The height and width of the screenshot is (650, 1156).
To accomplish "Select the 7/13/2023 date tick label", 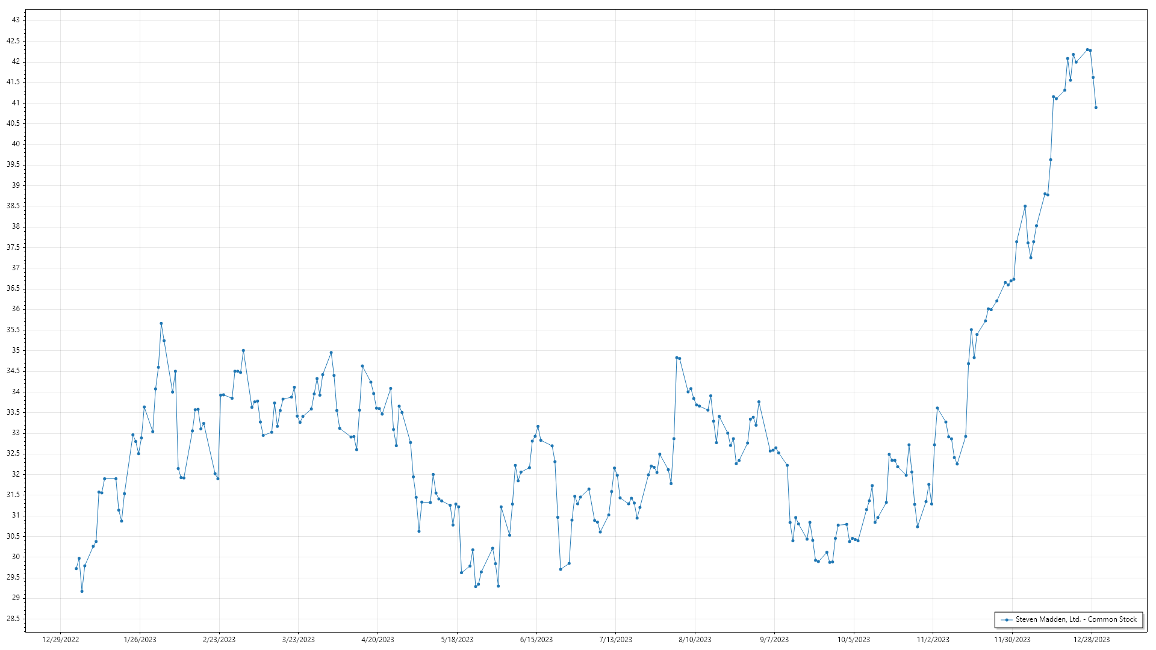I will [x=615, y=640].
